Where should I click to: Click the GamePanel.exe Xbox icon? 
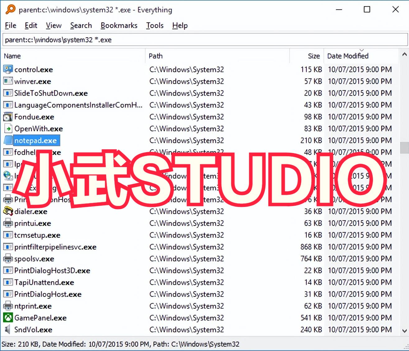tap(8, 318)
